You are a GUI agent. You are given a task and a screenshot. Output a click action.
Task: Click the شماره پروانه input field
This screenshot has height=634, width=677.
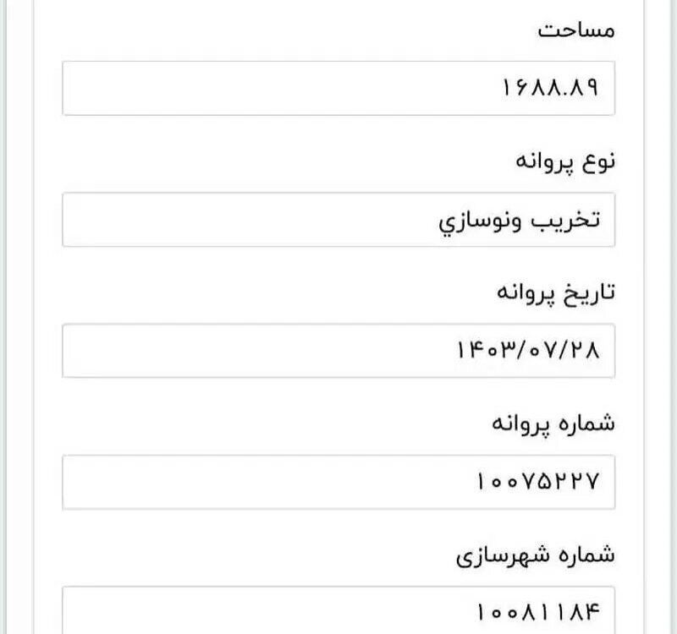pyautogui.click(x=338, y=482)
